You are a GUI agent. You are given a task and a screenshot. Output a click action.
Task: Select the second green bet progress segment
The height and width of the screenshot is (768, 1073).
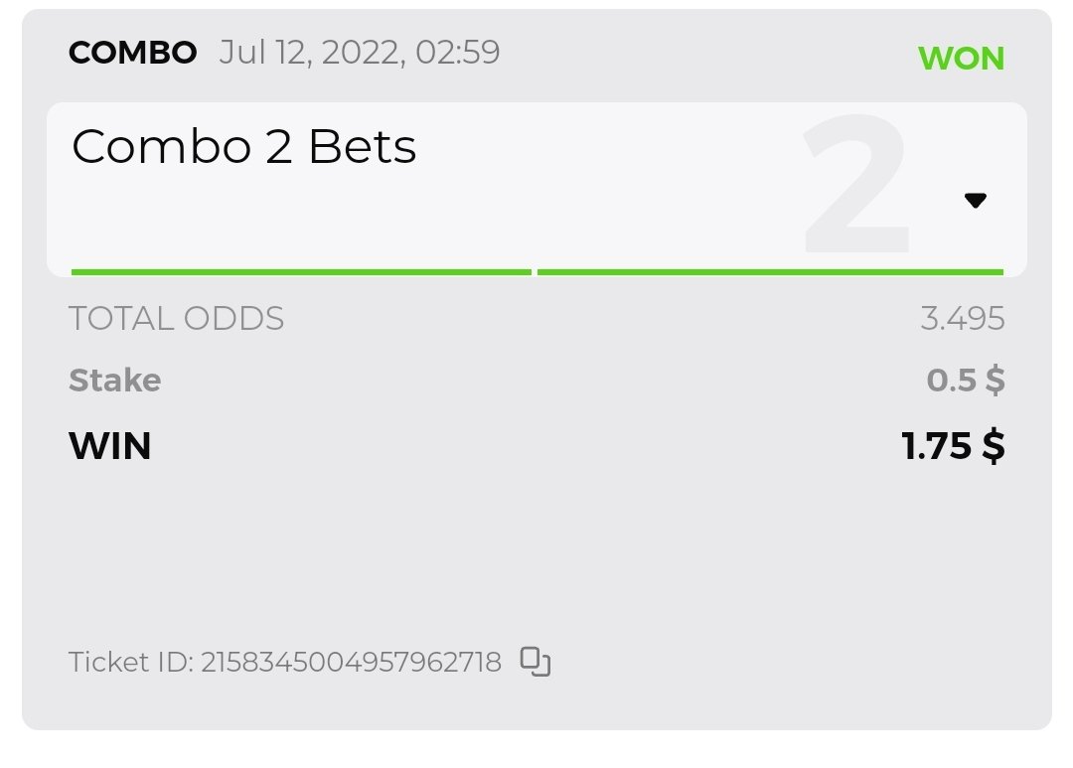770,271
